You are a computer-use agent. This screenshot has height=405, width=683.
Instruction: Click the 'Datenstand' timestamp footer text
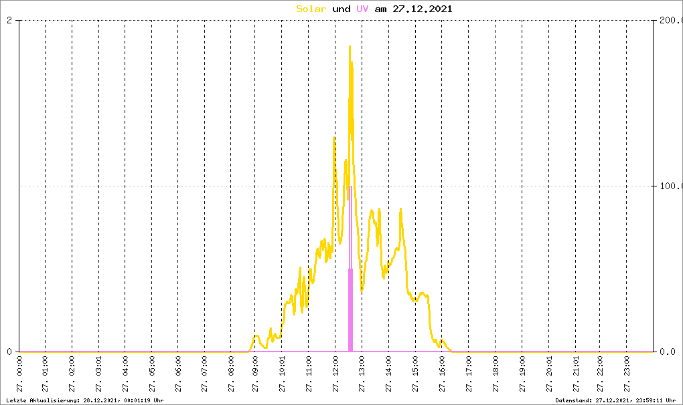[615, 400]
